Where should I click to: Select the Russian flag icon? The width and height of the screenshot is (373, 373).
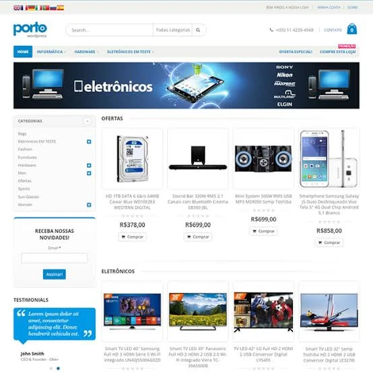click(x=53, y=8)
